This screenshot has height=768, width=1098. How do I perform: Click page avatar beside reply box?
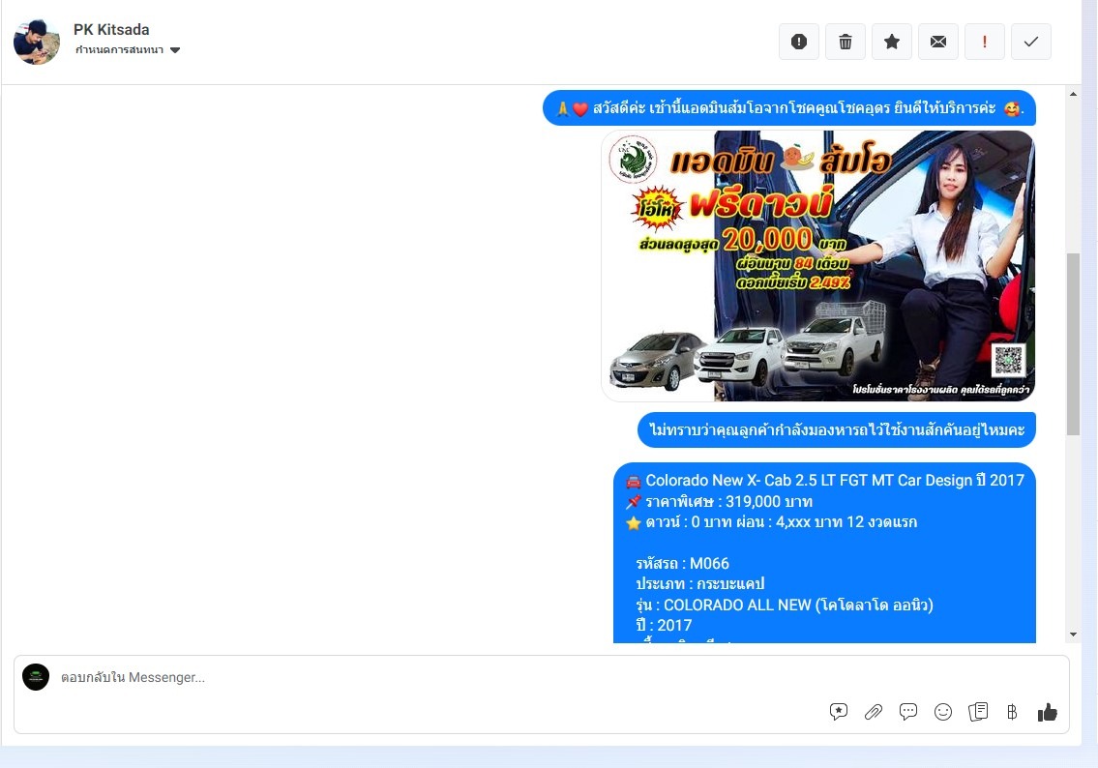[36, 677]
